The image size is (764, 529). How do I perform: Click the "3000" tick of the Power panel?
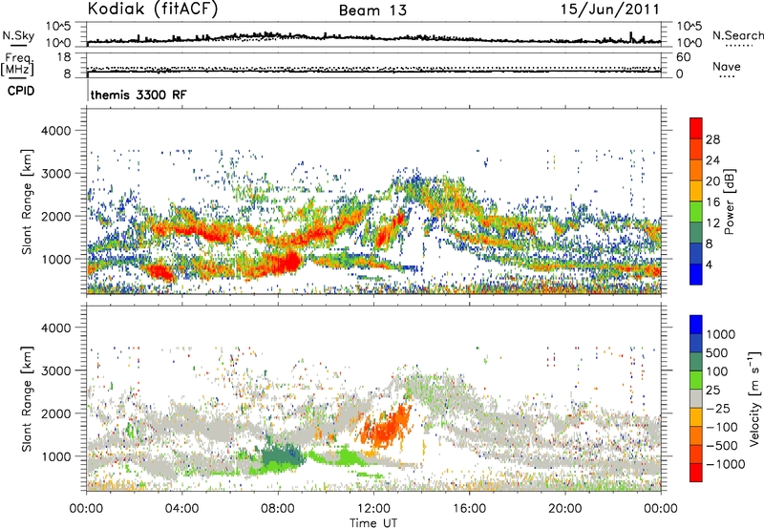55,174
